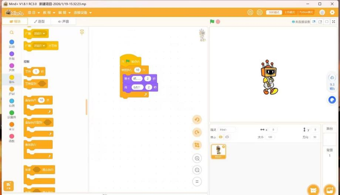Open the broadcast message dropdown in block
This screenshot has width=340, height=195.
(x=40, y=34)
